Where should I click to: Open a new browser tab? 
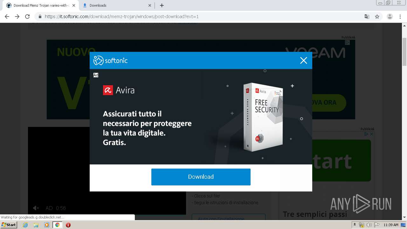coord(162,5)
